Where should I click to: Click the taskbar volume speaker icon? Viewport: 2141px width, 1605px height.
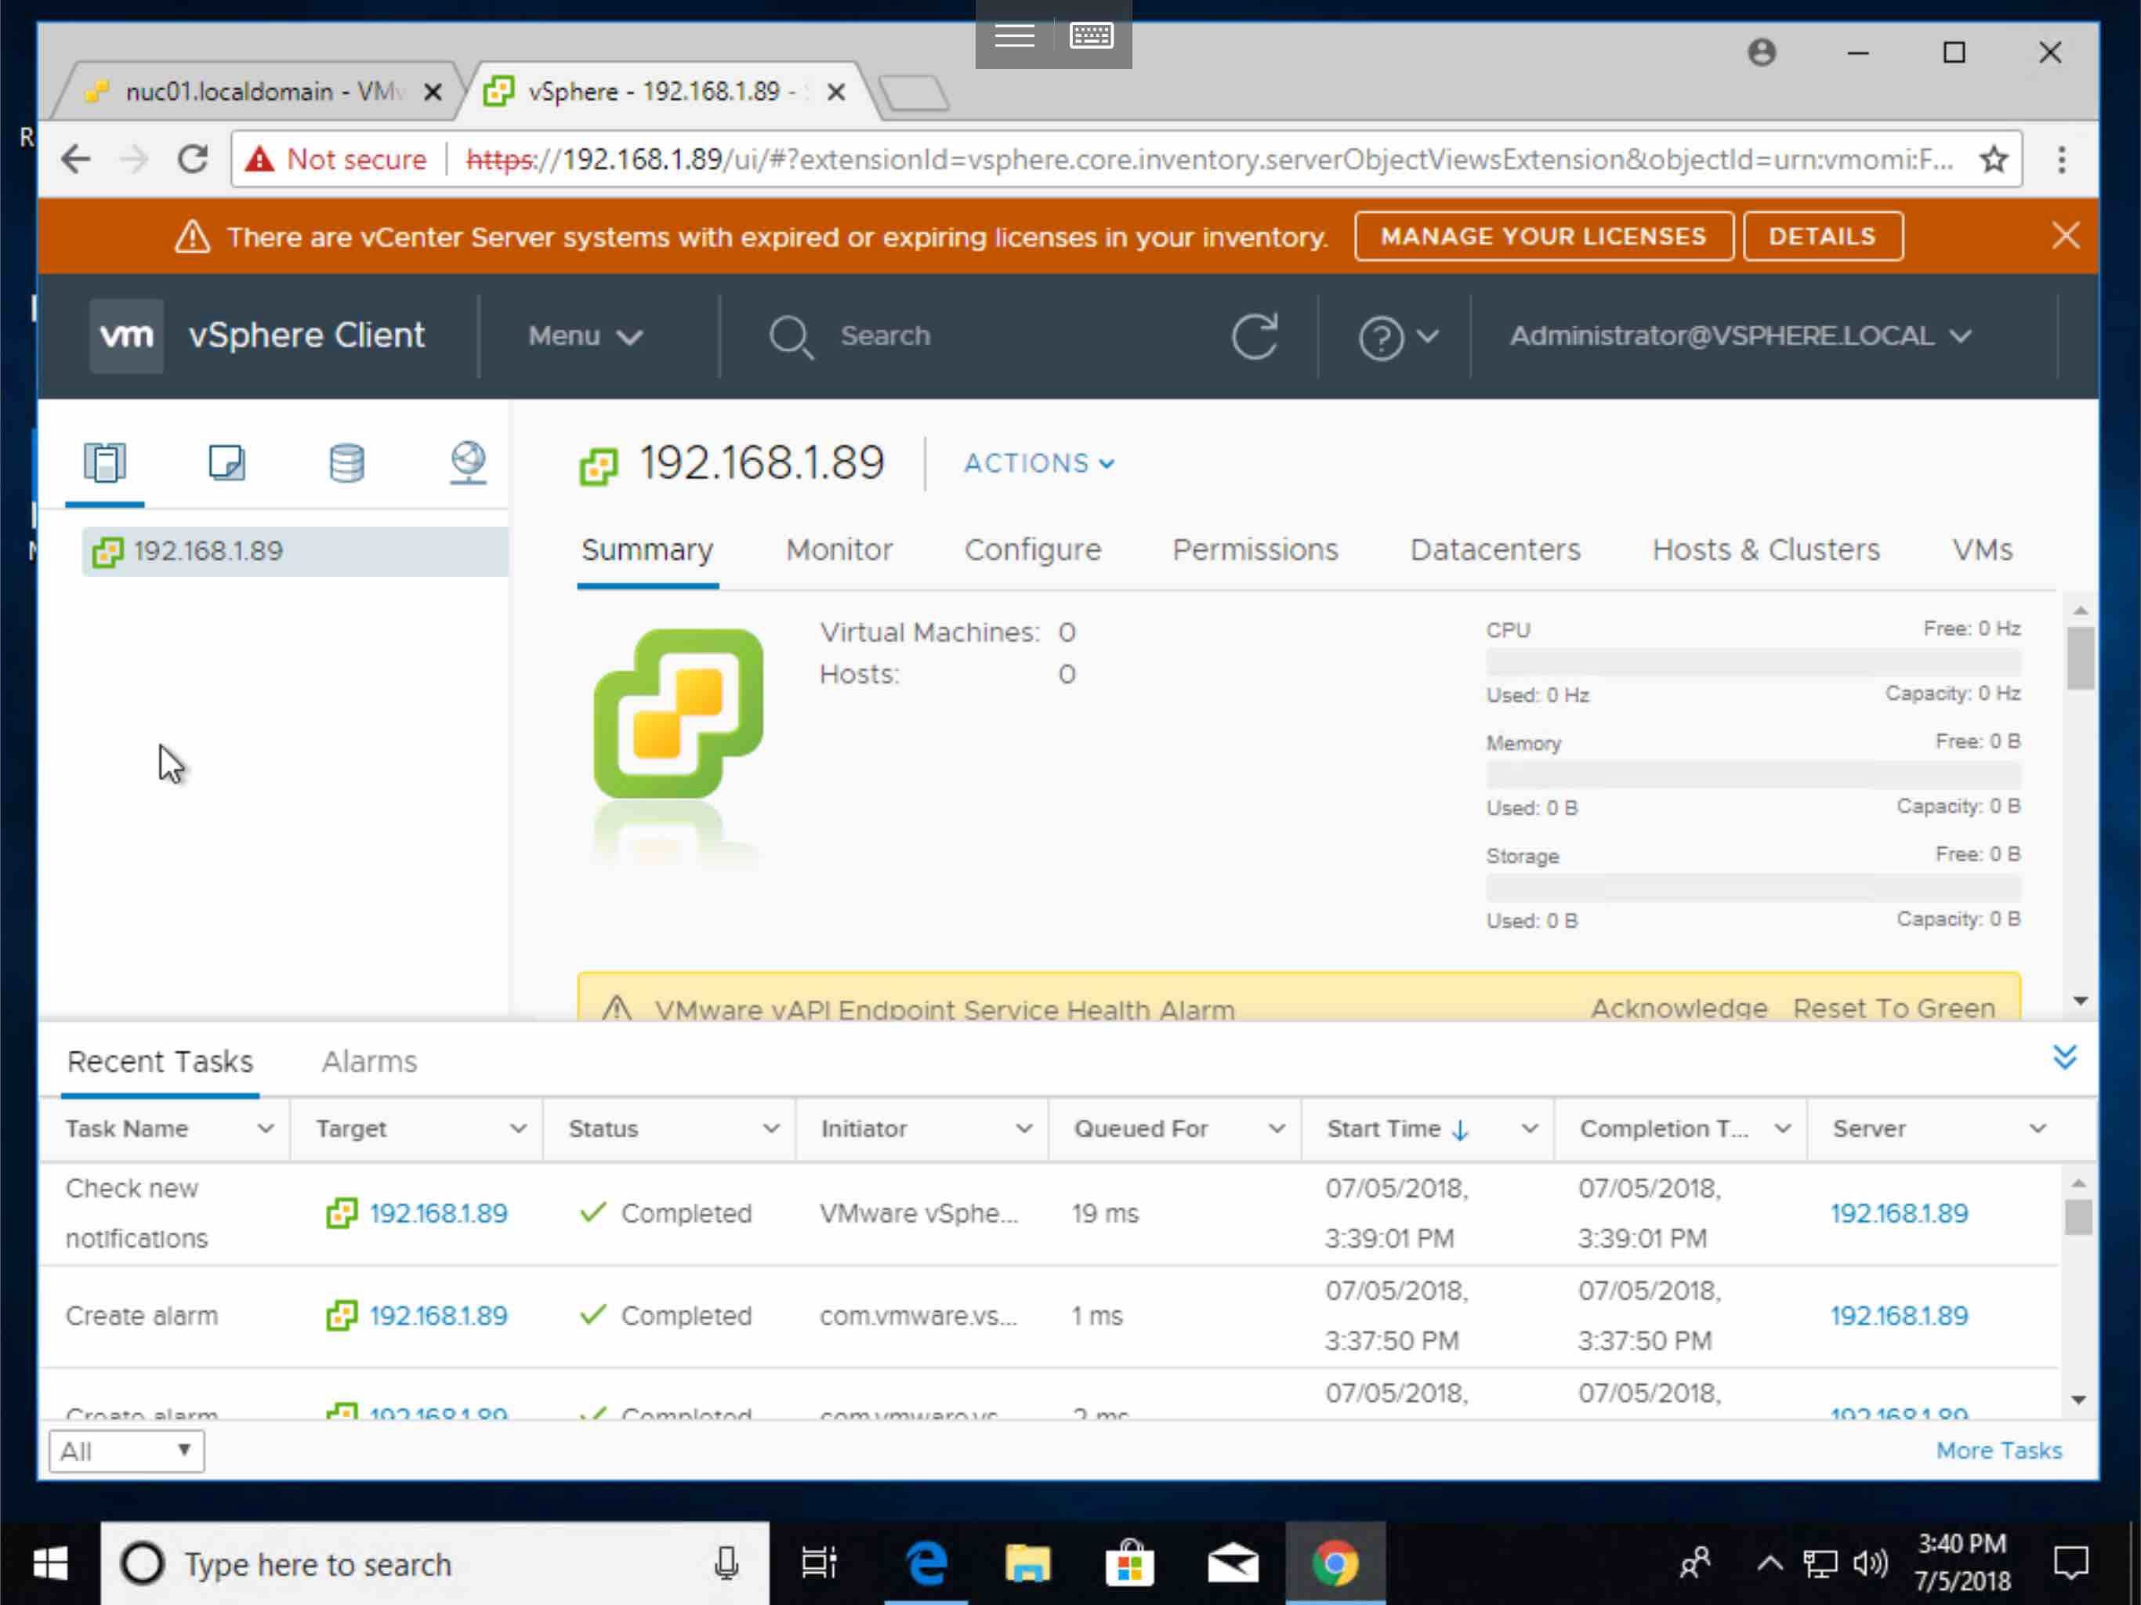point(1870,1563)
